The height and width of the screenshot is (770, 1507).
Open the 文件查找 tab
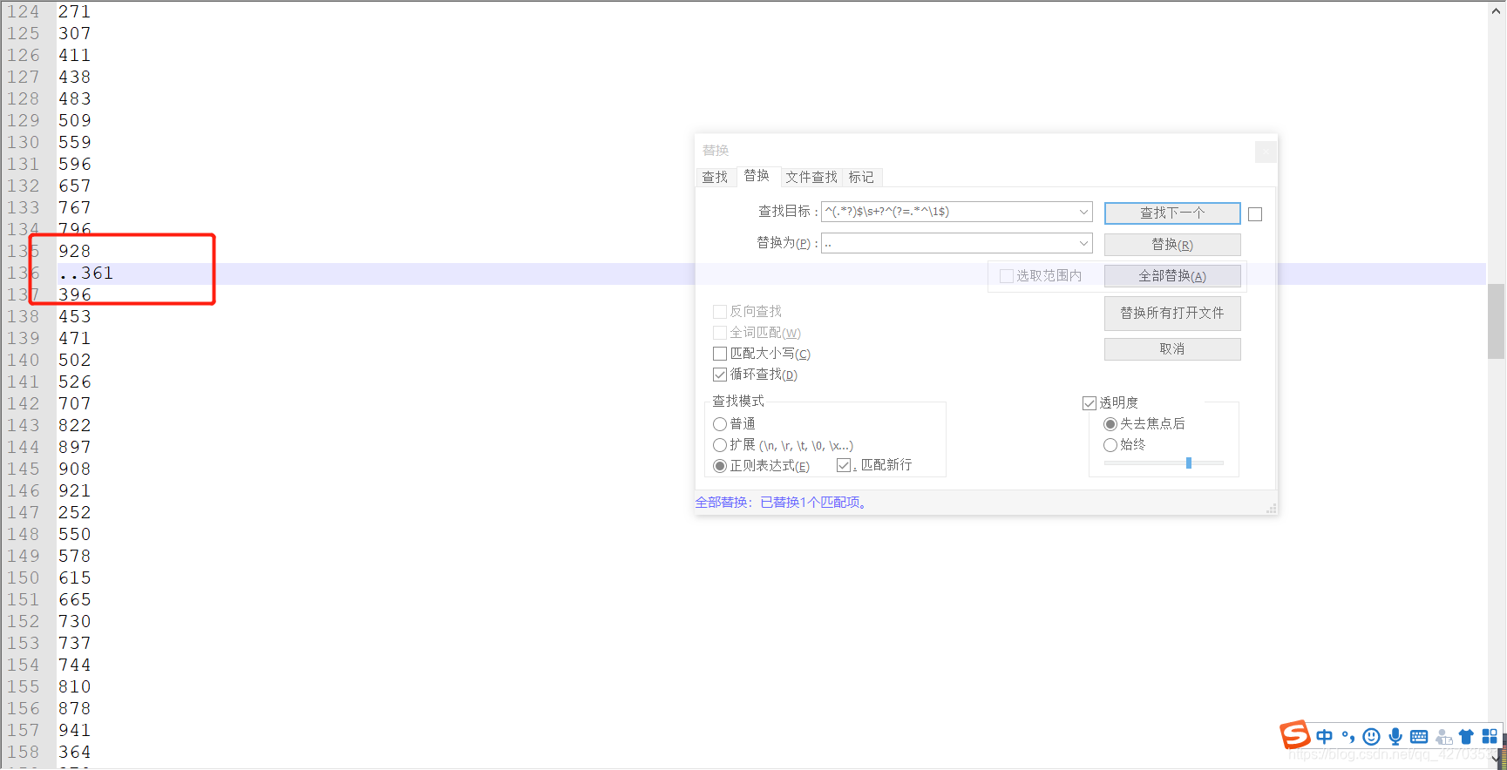[811, 177]
